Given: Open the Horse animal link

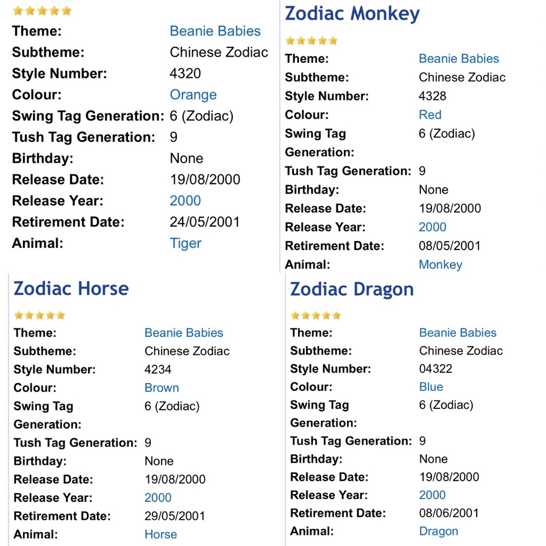Looking at the screenshot, I should point(161,534).
